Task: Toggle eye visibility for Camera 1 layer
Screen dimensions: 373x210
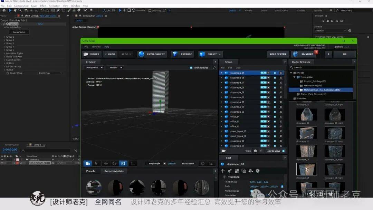Action: tap(2, 160)
